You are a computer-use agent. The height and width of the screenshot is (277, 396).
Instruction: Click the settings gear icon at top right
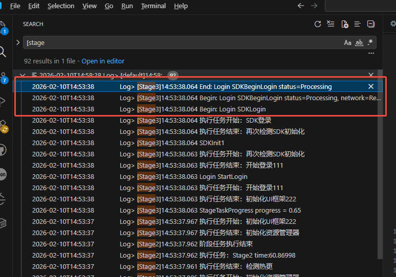coord(392,24)
